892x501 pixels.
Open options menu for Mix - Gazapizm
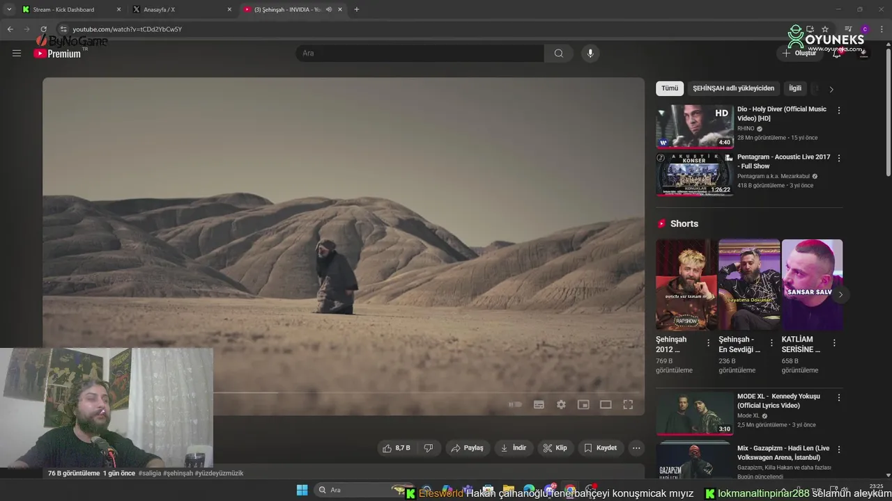[839, 450]
